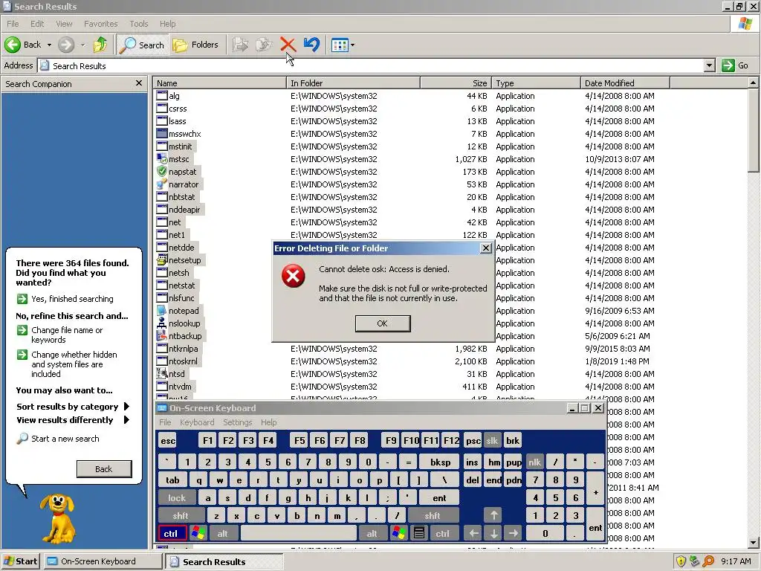Viewport: 761px width, 571px height.
Task: Switch to On-Screen Keyboard taskbar item
Action: [103, 561]
